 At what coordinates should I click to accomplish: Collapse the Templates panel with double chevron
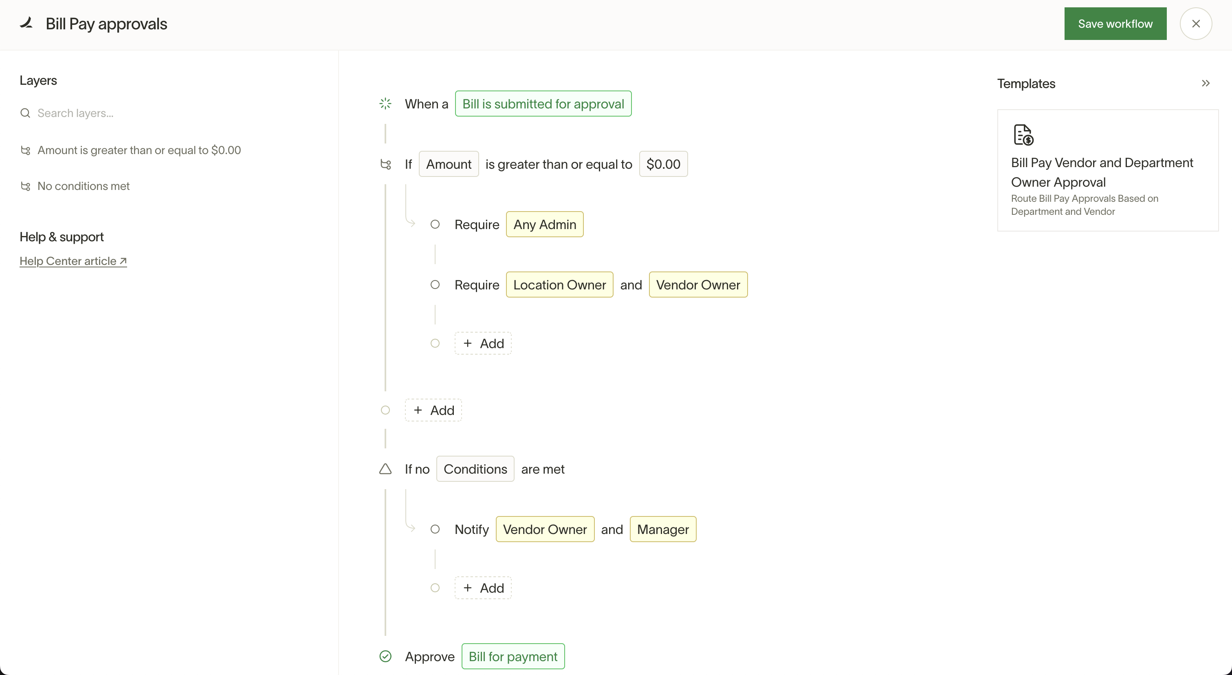1205,83
